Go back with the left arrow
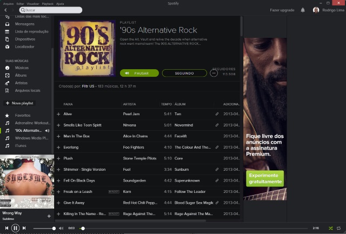 [5, 10]
